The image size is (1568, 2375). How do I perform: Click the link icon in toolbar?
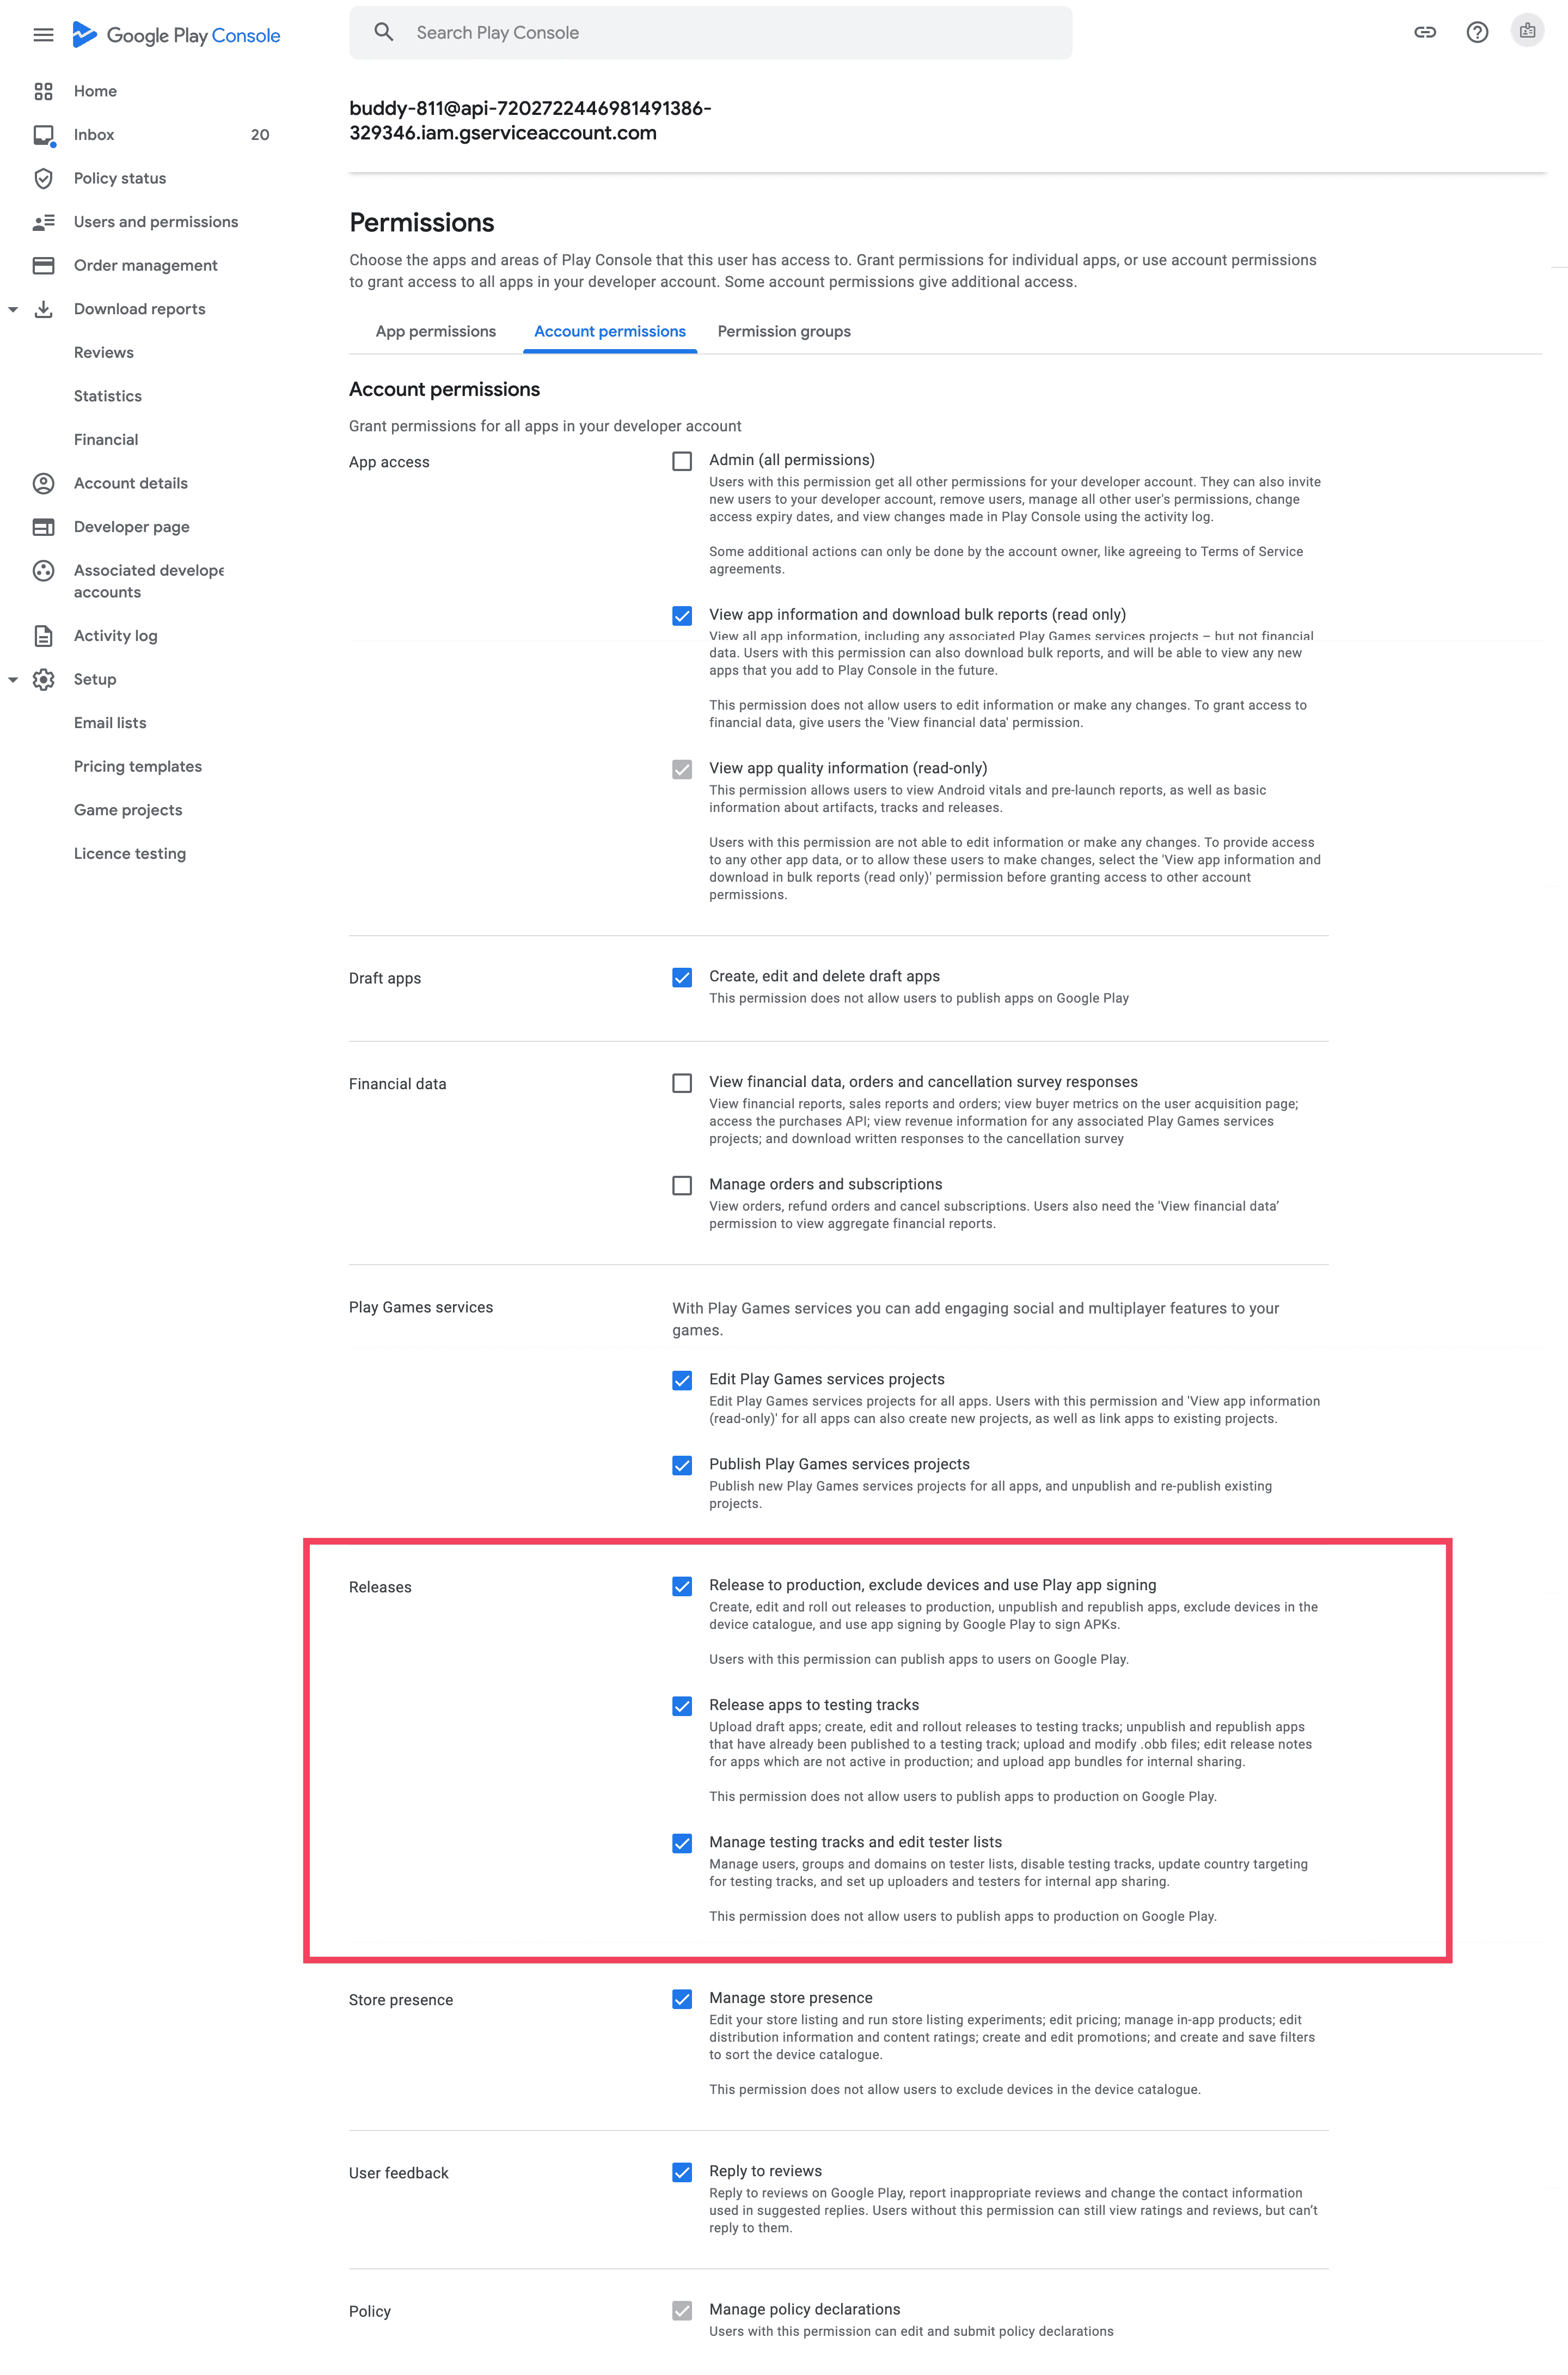pos(1428,32)
